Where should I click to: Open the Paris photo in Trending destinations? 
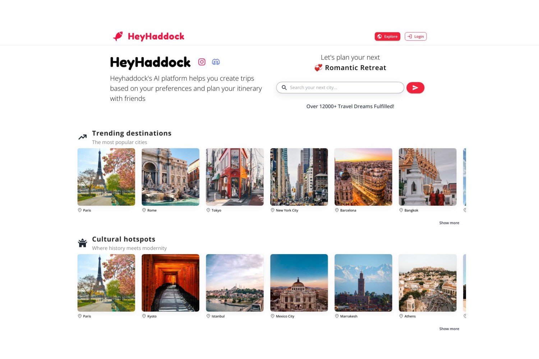click(106, 177)
